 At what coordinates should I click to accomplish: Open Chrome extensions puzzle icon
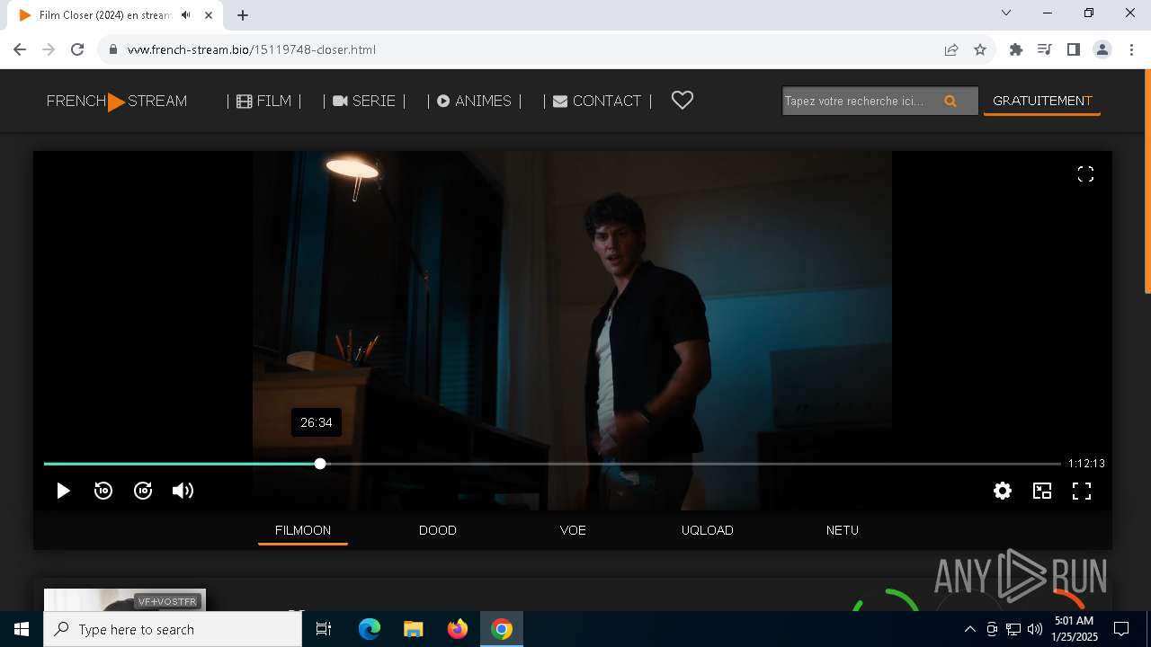1016,49
